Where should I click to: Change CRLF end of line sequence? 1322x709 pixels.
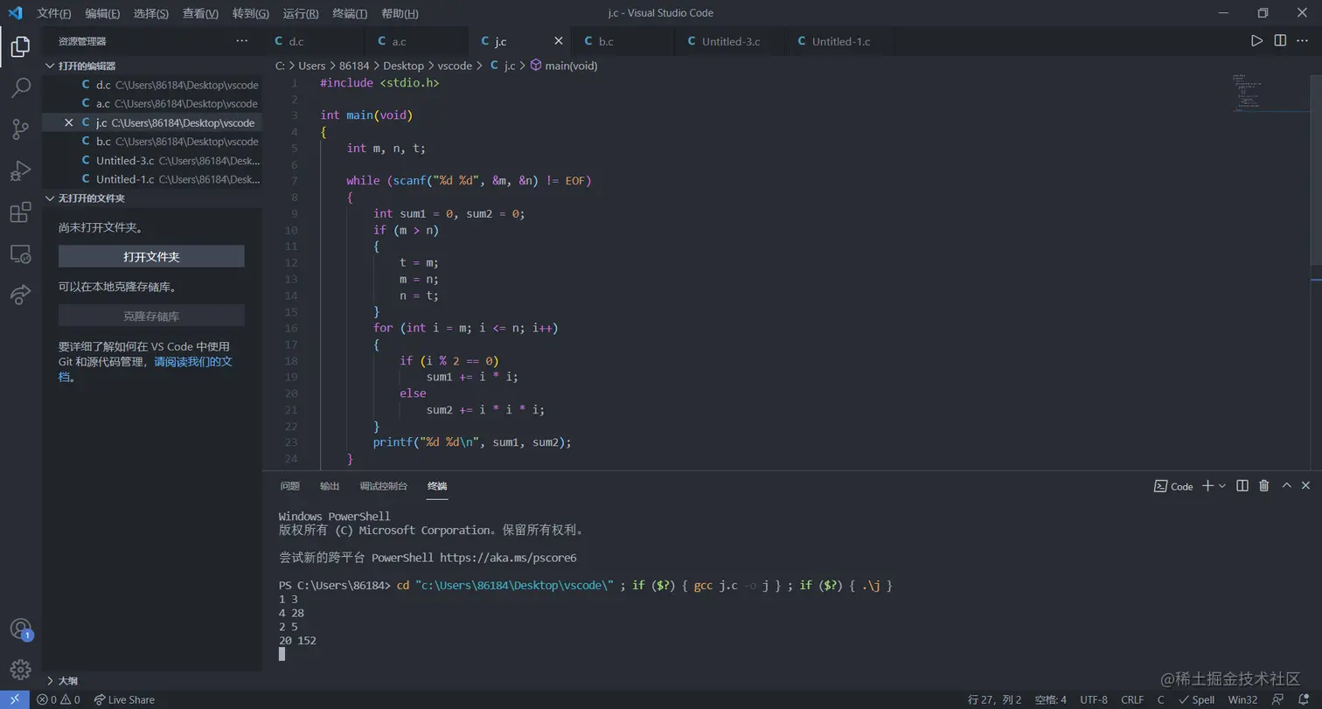[x=1132, y=699]
